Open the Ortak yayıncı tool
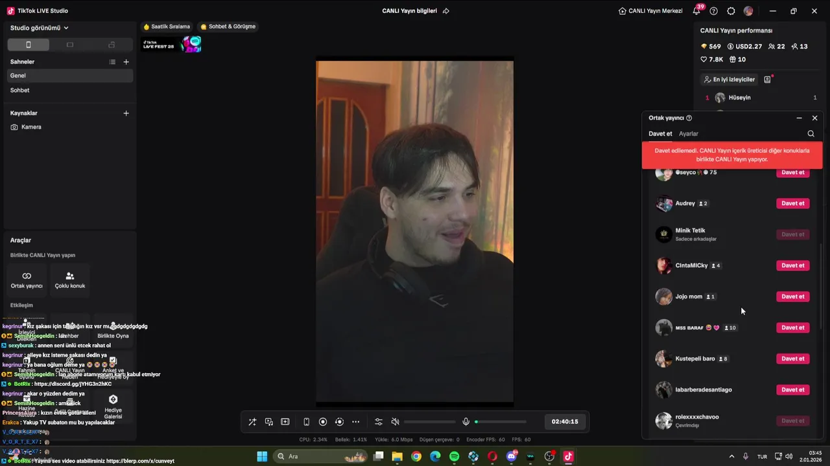Viewport: 830px width, 466px height. (x=27, y=280)
